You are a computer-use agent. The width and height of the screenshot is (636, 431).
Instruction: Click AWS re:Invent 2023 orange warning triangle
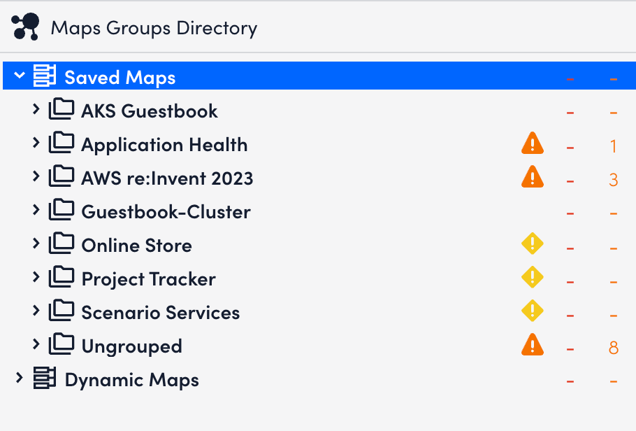point(532,177)
